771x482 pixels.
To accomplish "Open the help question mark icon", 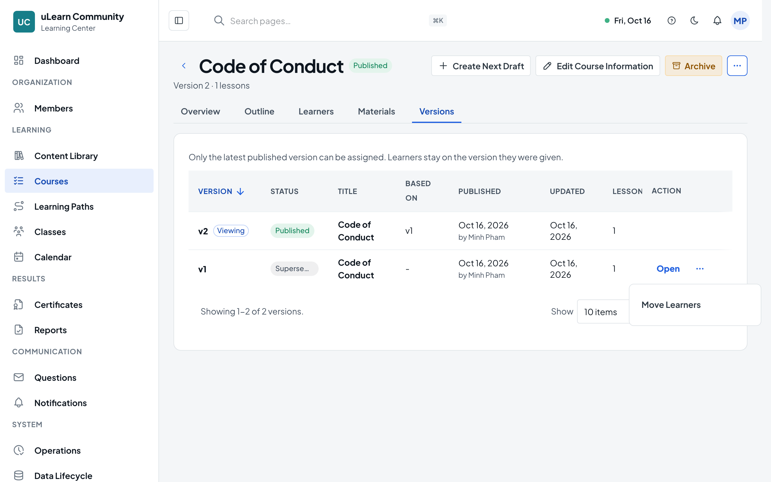I will tap(671, 21).
